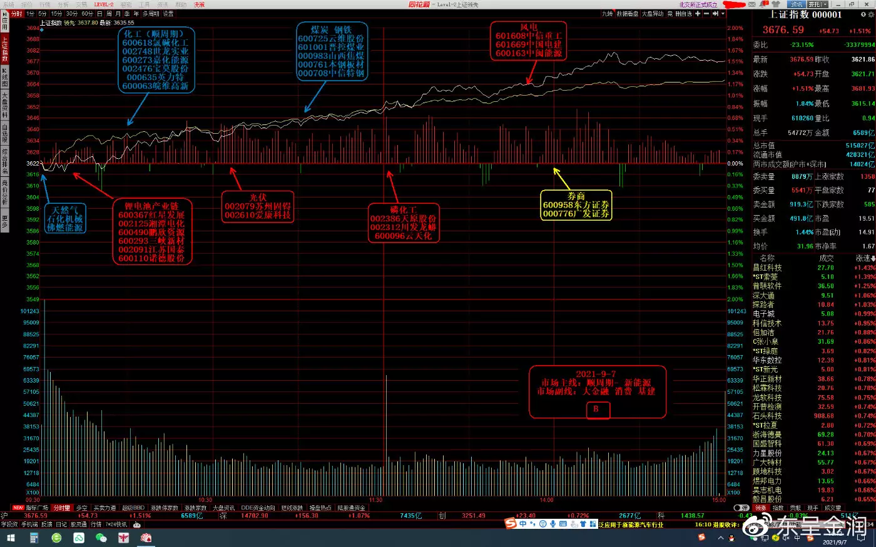Open LEVEL-2 menu
The width and height of the screenshot is (876, 547).
click(104, 4)
